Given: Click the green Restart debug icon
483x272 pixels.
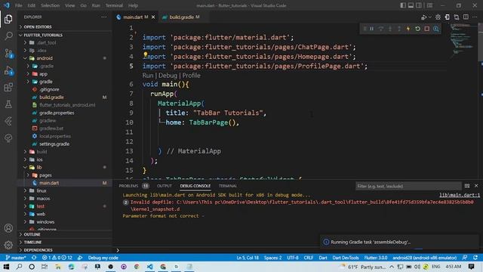Looking at the screenshot, I should (417, 29).
